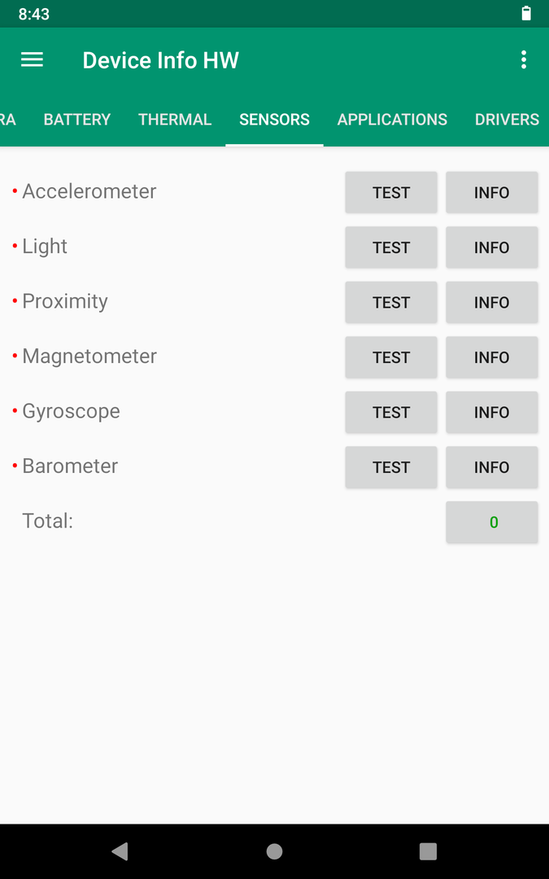This screenshot has width=549, height=879.
Task: Select the Sensors tab
Action: click(275, 120)
